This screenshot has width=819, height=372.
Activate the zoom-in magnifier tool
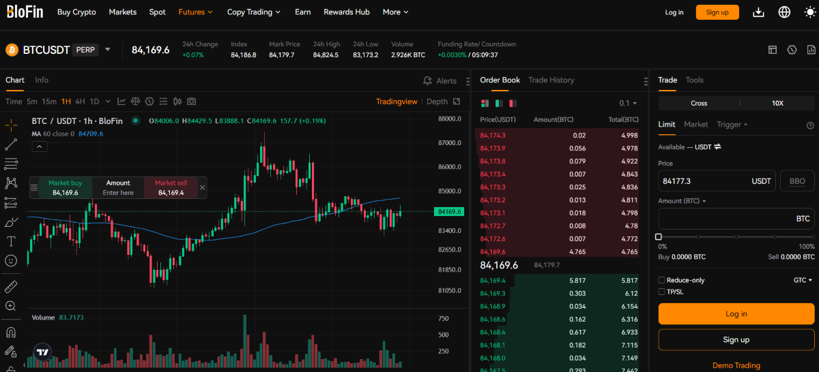tap(11, 306)
